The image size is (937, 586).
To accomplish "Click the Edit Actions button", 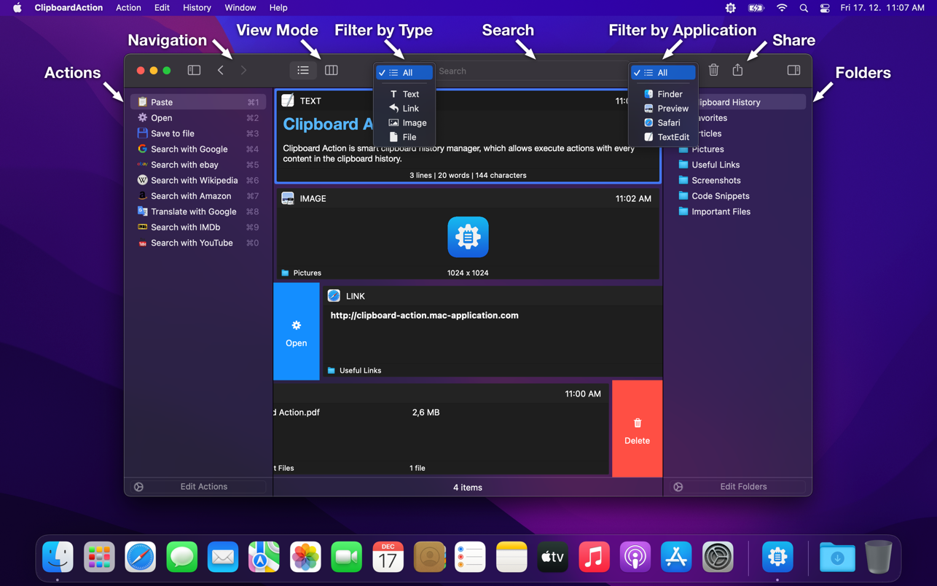I will point(203,487).
